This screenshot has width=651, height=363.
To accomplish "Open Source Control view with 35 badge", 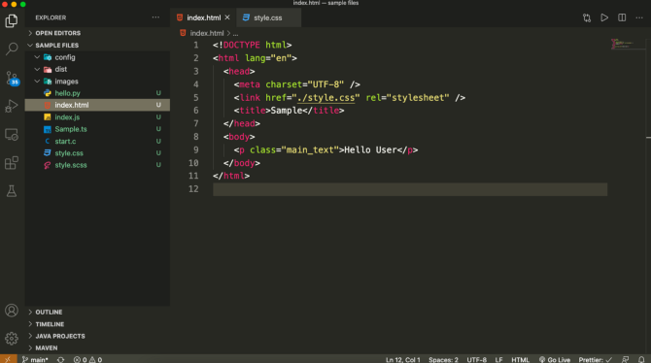I will [12, 78].
